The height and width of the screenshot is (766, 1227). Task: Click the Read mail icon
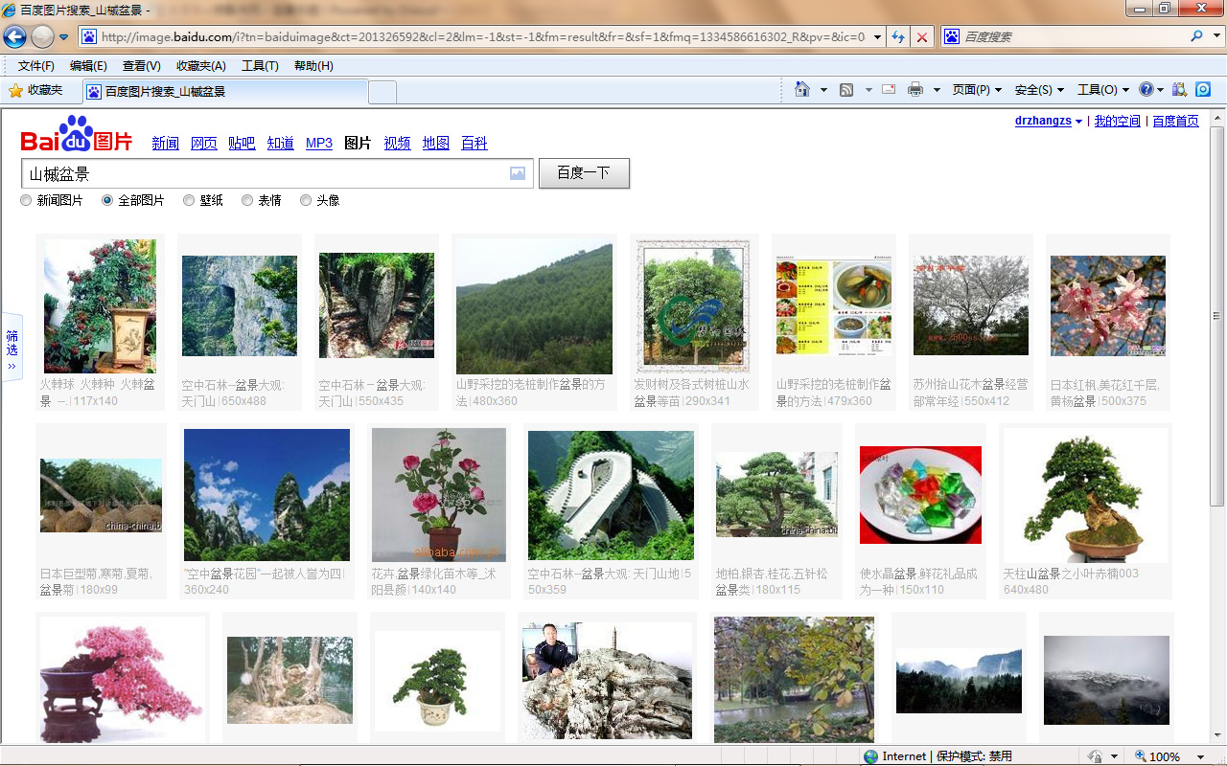click(889, 89)
